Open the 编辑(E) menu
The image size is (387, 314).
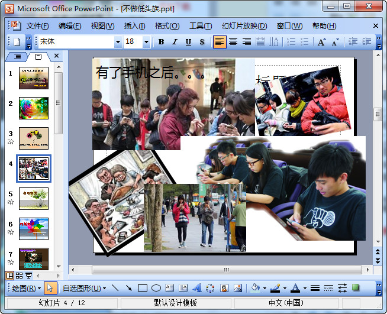click(70, 26)
